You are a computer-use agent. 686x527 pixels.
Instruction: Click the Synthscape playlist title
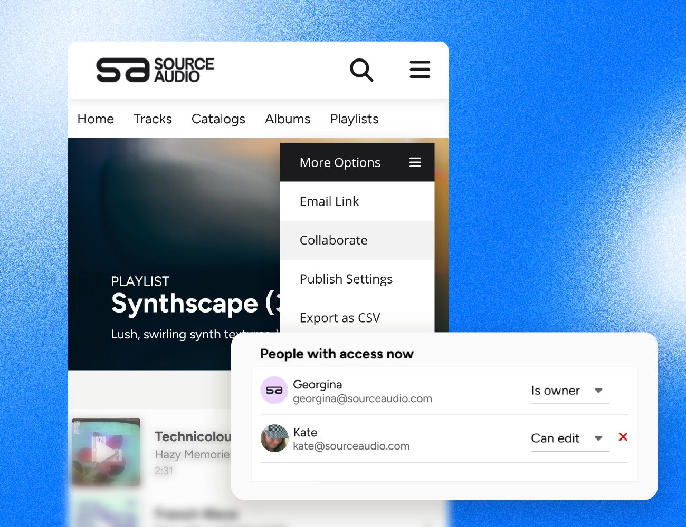coord(196,304)
